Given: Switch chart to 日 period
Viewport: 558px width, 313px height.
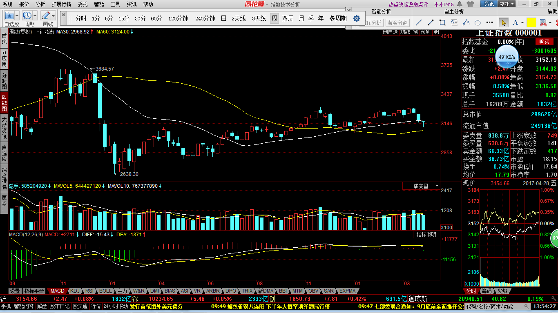Looking at the screenshot, I should point(223,18).
